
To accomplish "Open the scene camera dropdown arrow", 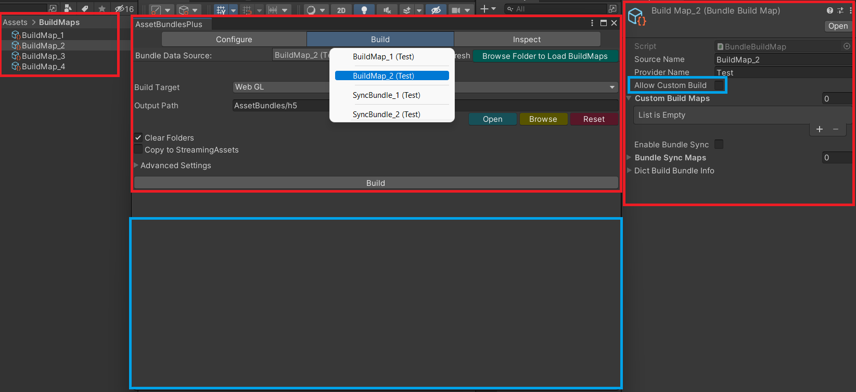I will [x=467, y=10].
